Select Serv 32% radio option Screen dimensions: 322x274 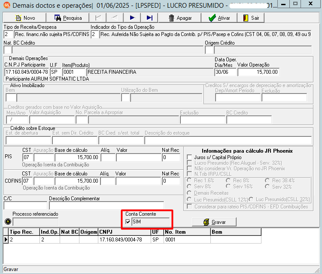[267, 187]
